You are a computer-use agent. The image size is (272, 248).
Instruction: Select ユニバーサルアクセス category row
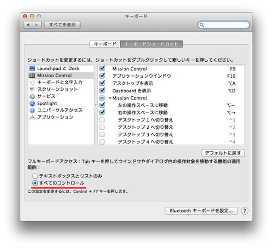[x=61, y=110]
